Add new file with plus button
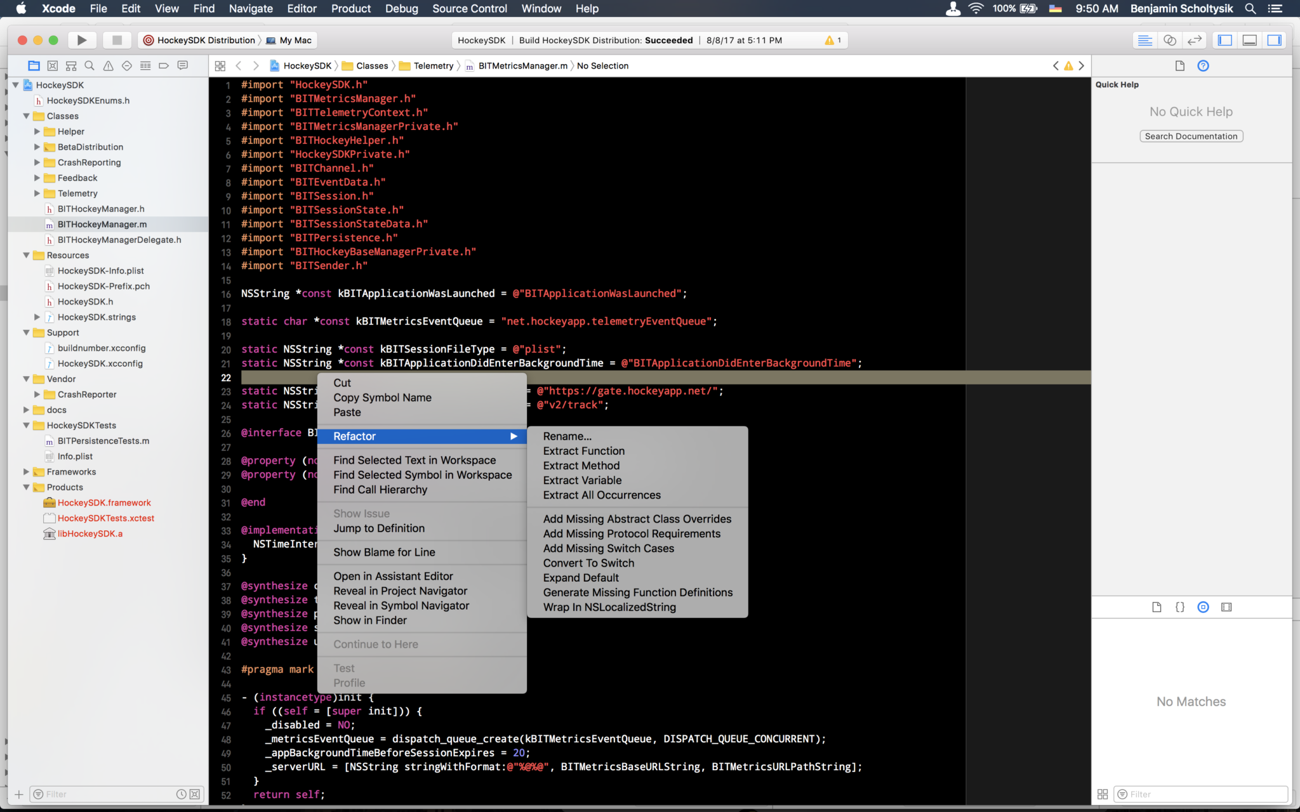 pyautogui.click(x=19, y=794)
